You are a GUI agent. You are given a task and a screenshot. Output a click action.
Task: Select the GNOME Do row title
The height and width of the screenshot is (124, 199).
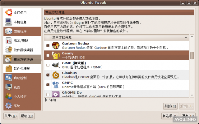coord(72,92)
